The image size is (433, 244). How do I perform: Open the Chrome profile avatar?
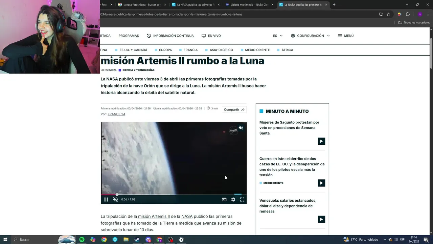420,14
